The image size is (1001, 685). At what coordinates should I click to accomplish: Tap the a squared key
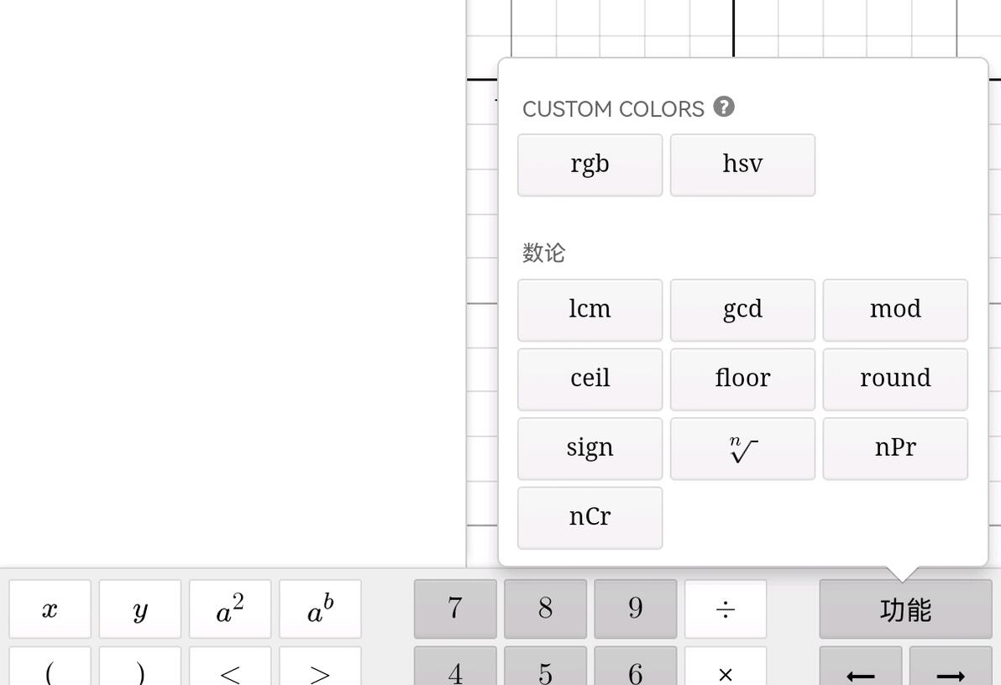click(230, 609)
